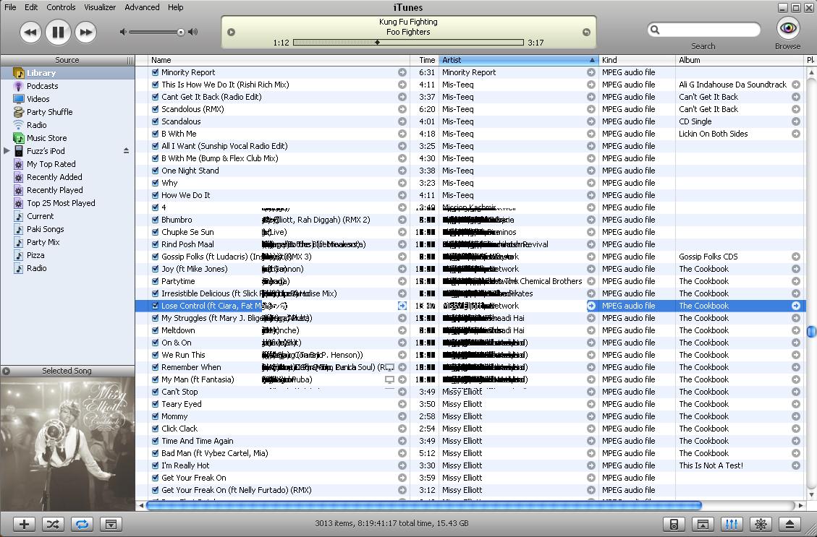The width and height of the screenshot is (817, 537).
Task: Click the song progress bar diamond marker
Action: click(x=377, y=43)
